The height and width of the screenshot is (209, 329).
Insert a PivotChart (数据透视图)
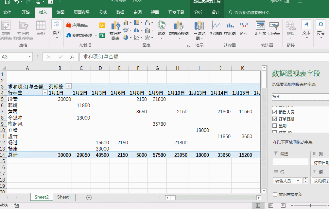(179, 30)
